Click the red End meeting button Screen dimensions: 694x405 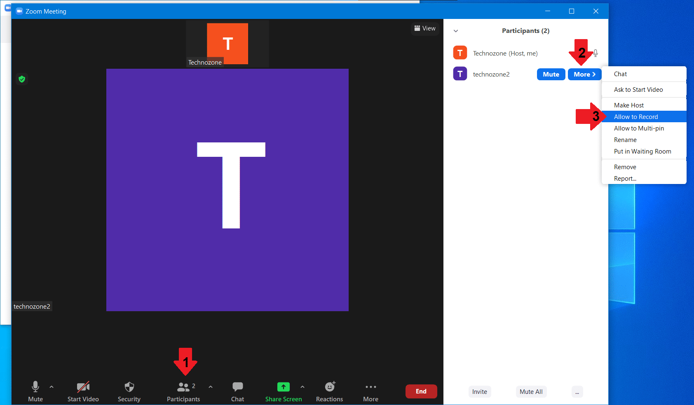click(x=421, y=391)
